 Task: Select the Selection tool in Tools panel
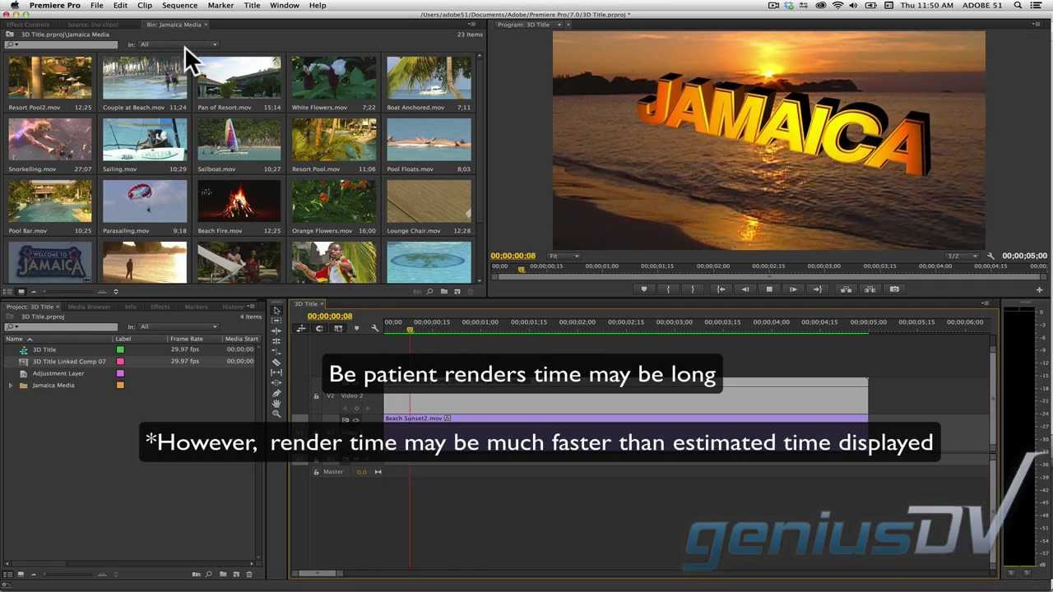point(276,311)
